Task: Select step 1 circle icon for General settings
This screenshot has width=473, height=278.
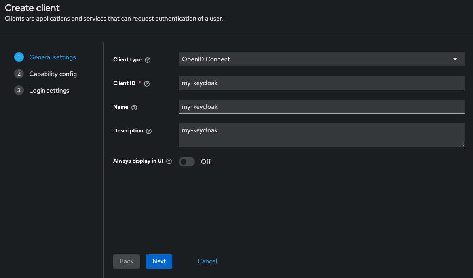Action: click(19, 57)
